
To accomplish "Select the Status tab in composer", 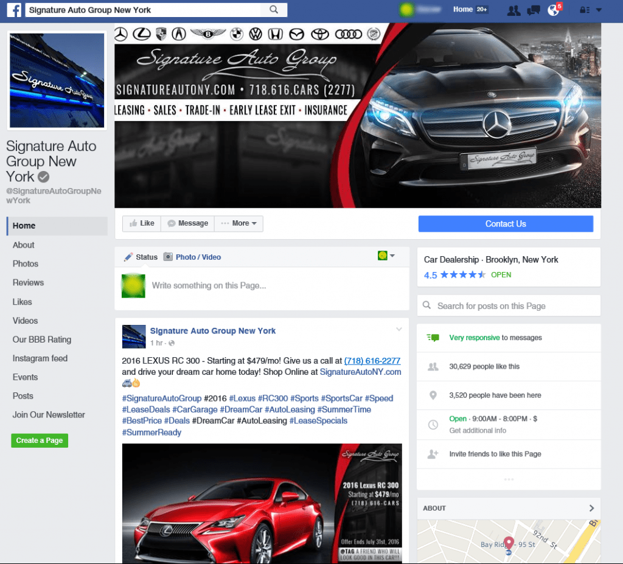I will coord(141,257).
